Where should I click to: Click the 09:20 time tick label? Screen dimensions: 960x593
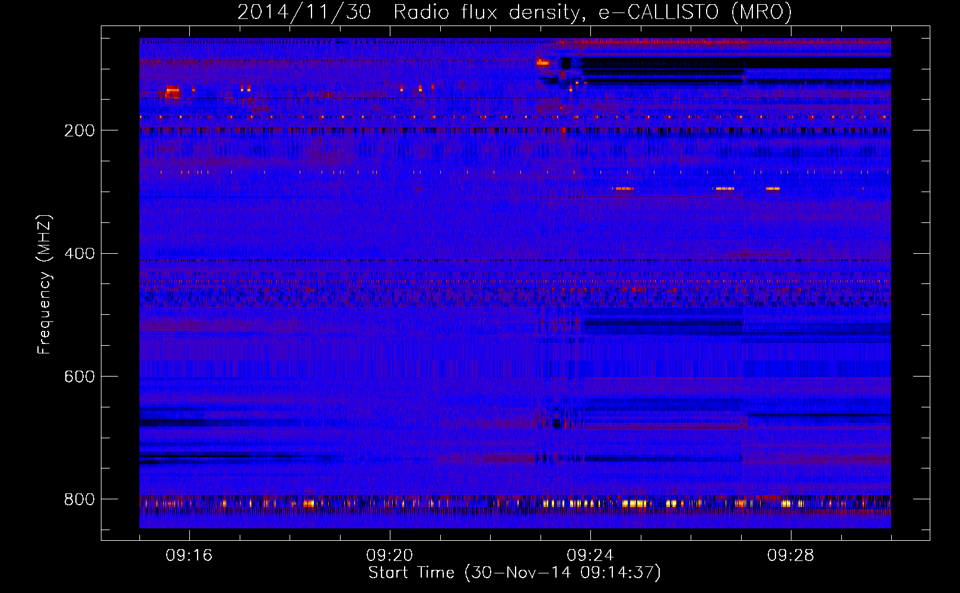click(x=390, y=556)
